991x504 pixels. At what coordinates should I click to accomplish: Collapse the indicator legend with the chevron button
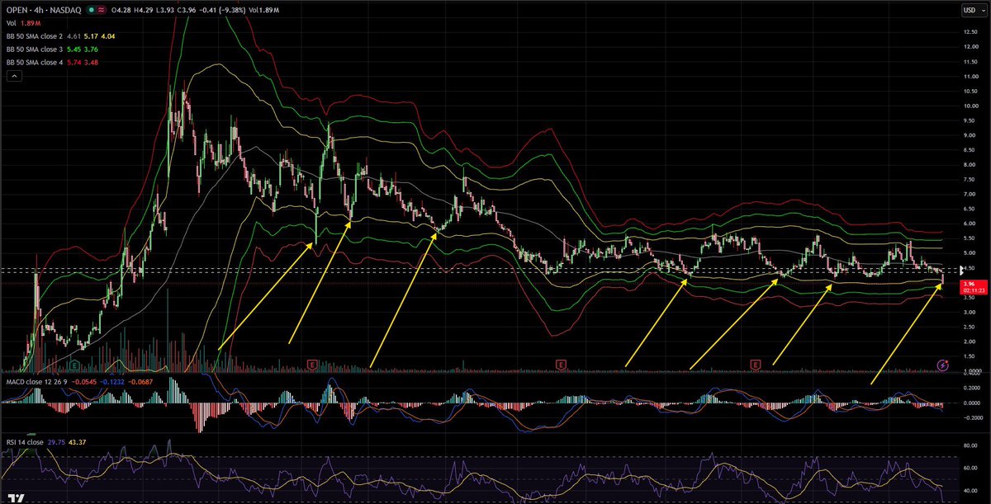tap(14, 77)
